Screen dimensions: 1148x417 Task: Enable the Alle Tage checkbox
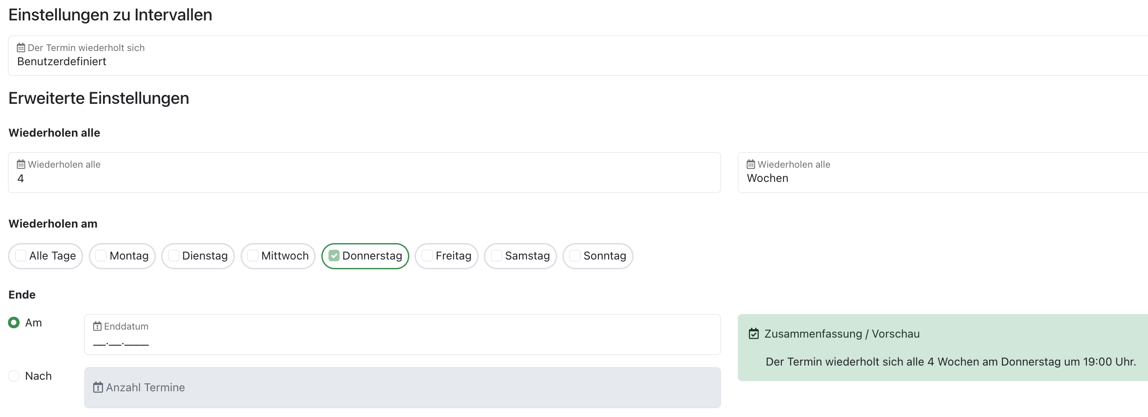20,256
